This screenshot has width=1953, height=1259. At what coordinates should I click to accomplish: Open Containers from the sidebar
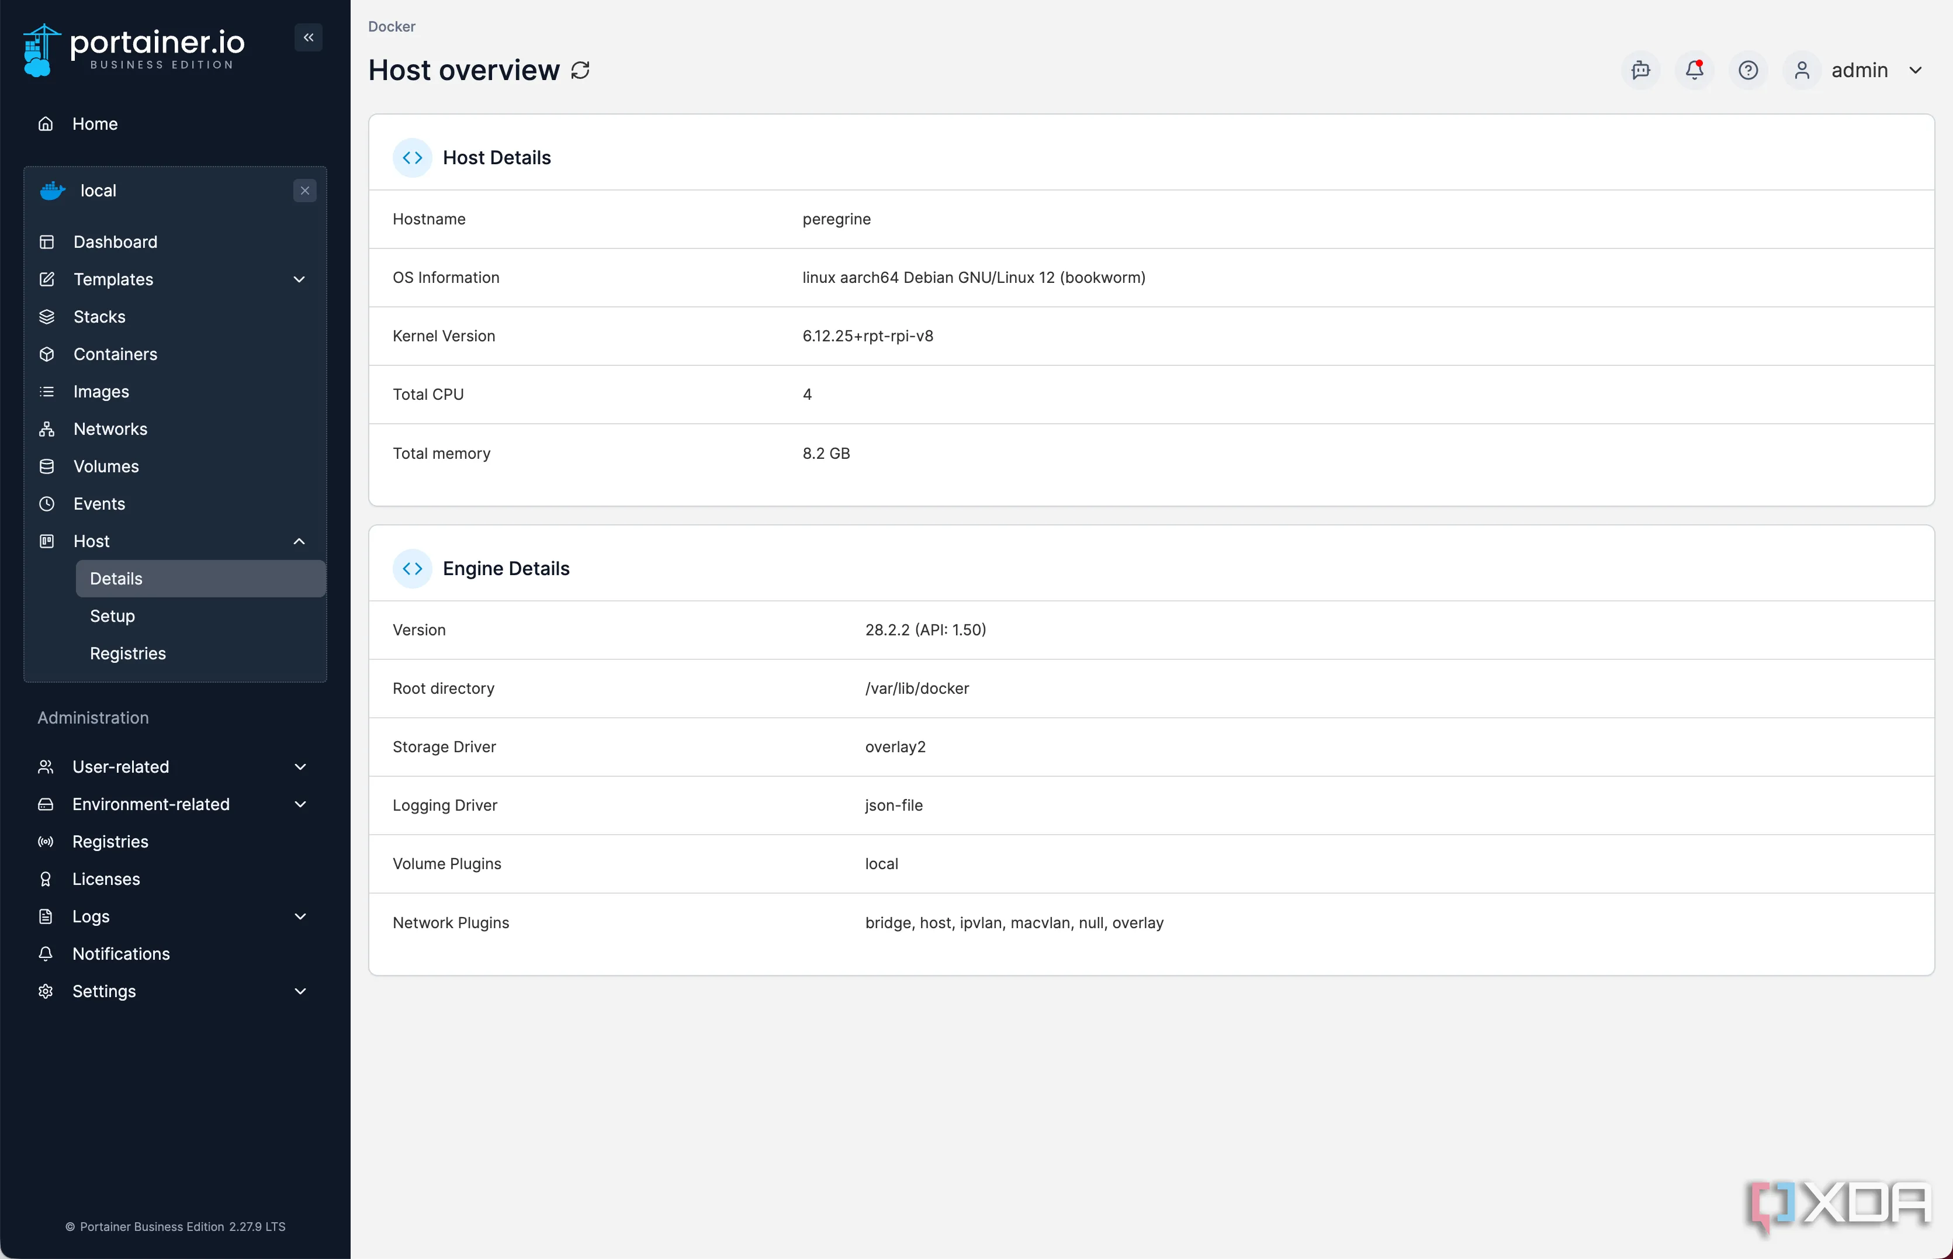tap(115, 354)
